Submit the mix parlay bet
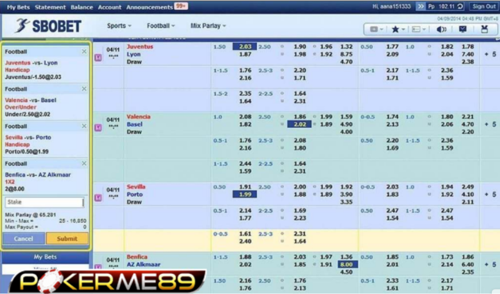Screen dimensions: 500x294 tap(67, 238)
